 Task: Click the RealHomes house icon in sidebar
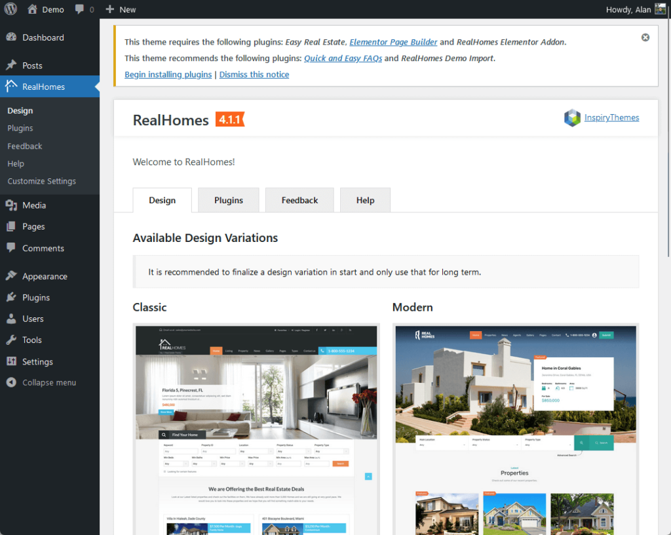[12, 86]
